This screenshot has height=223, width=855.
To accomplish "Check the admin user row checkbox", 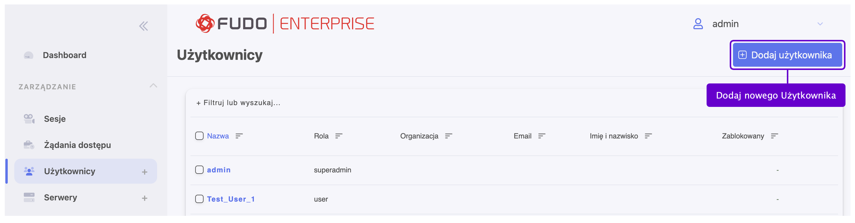I will 199,170.
